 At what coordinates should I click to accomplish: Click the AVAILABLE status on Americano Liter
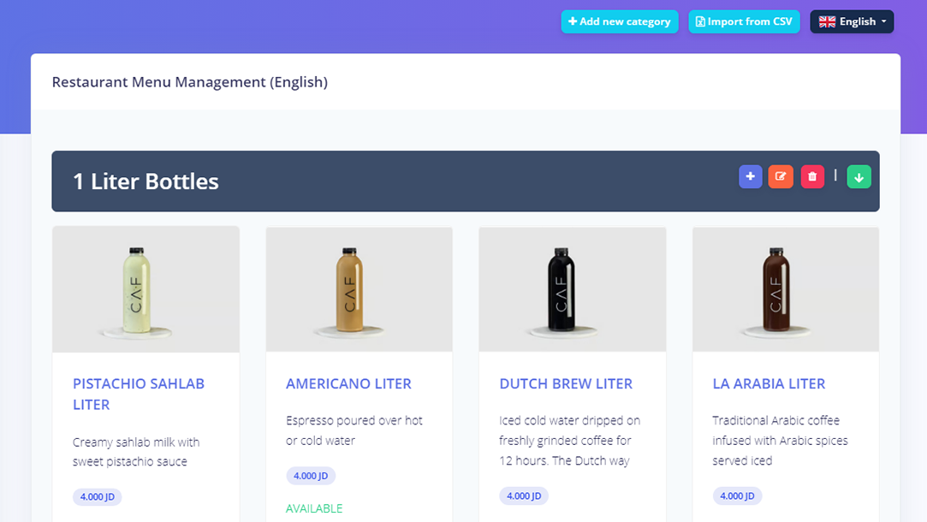pos(314,508)
